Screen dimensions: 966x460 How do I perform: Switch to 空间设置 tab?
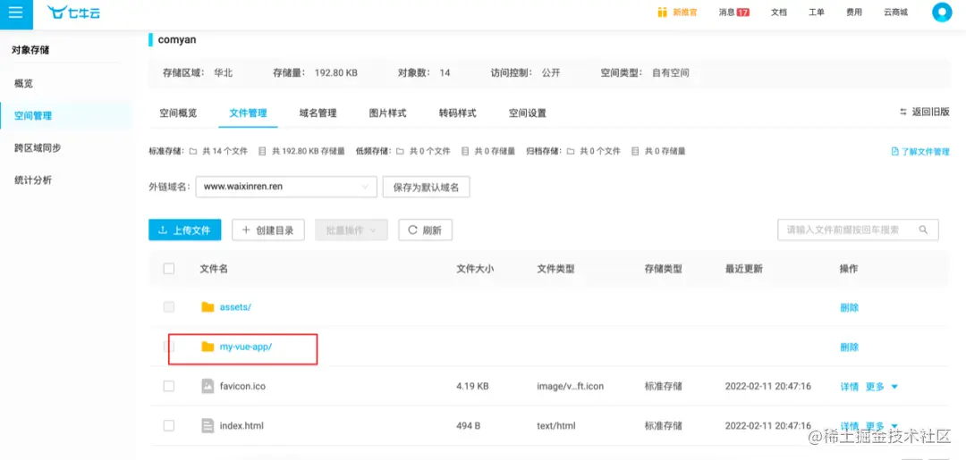point(528,113)
